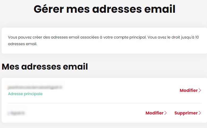Click the chevron after the second address Modifier
The height and width of the screenshot is (128, 207).
click(x=166, y=113)
